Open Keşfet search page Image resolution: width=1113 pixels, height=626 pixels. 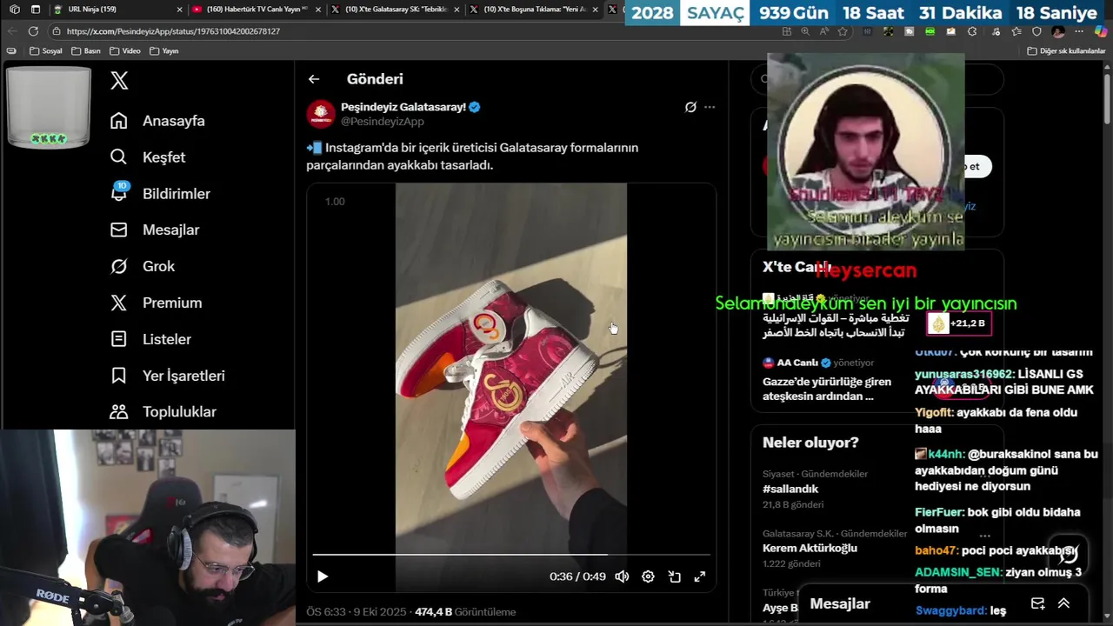[x=147, y=157]
